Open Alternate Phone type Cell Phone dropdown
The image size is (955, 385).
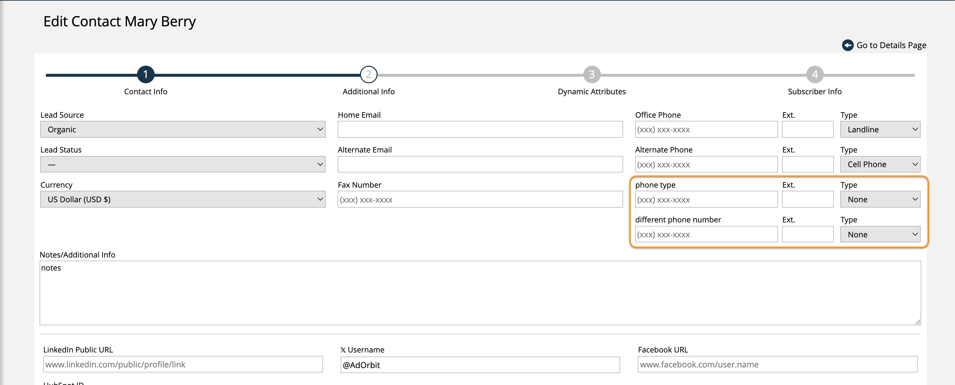[x=880, y=164]
